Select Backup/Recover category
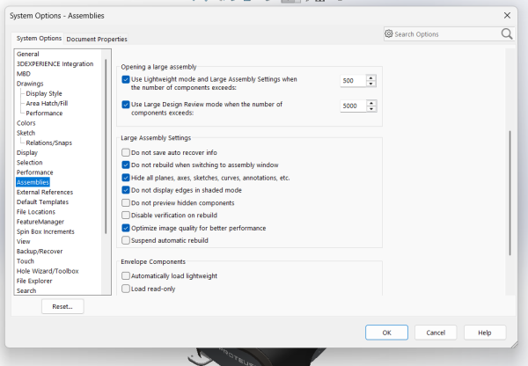The height and width of the screenshot is (366, 528). 40,252
